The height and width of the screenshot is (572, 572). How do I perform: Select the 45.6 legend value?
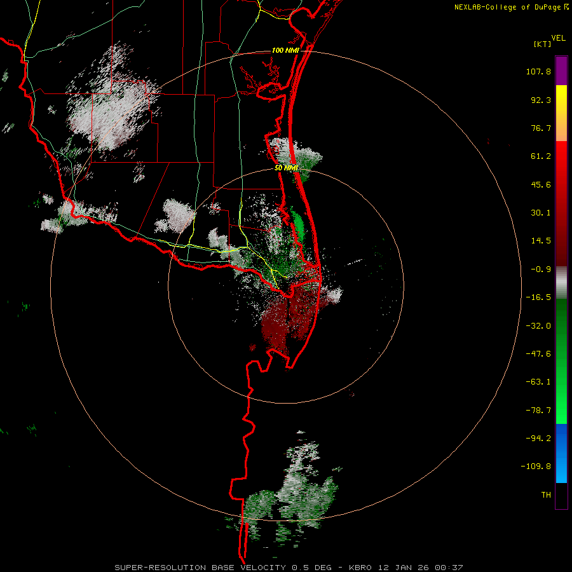tap(541, 184)
